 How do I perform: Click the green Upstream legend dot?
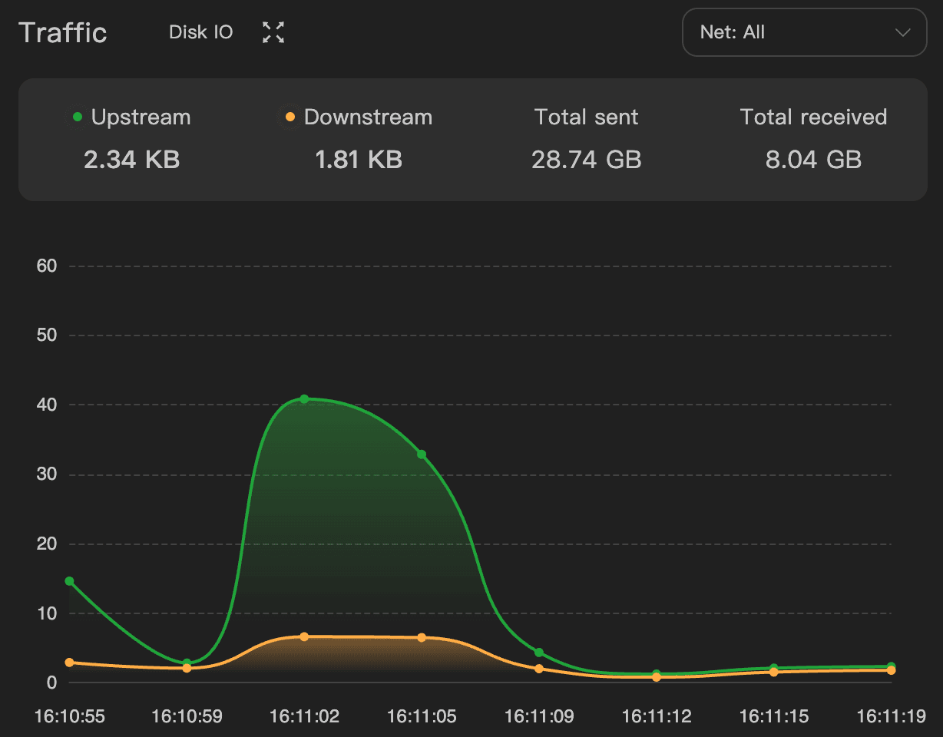pyautogui.click(x=78, y=117)
